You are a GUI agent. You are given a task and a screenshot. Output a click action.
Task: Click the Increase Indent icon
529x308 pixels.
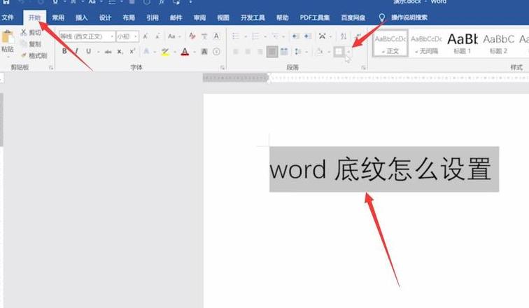coord(307,36)
